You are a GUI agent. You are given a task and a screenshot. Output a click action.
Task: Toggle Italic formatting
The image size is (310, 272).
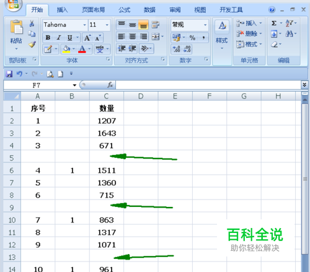point(59,38)
